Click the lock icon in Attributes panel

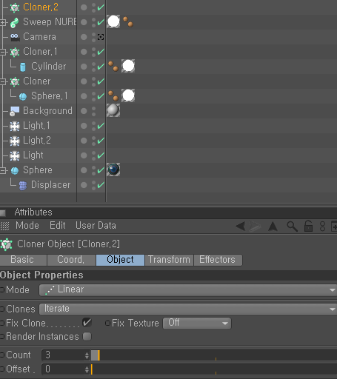pyautogui.click(x=308, y=226)
